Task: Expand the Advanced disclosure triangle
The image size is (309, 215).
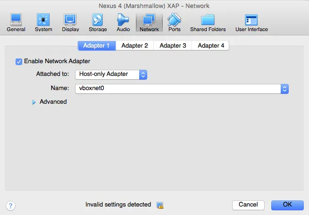Action: (x=33, y=102)
